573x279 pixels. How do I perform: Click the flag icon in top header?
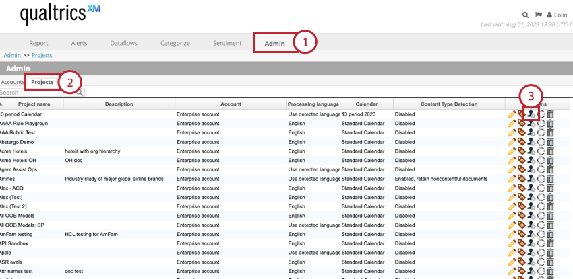(538, 15)
